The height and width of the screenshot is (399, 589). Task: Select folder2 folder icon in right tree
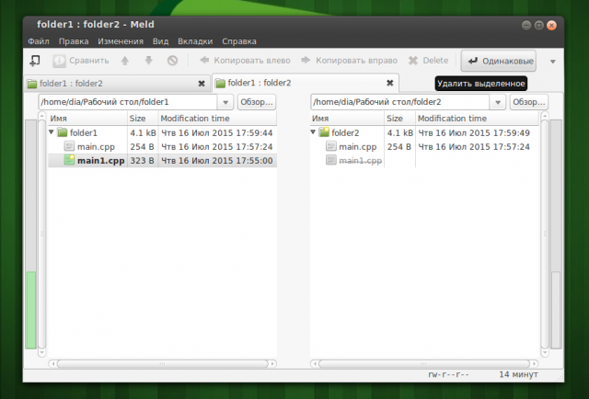[324, 132]
